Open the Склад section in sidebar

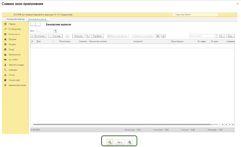tap(11, 49)
